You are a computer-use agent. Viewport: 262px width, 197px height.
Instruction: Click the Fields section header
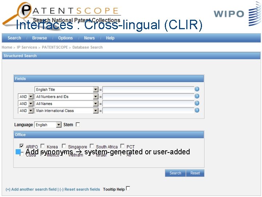coord(109,78)
